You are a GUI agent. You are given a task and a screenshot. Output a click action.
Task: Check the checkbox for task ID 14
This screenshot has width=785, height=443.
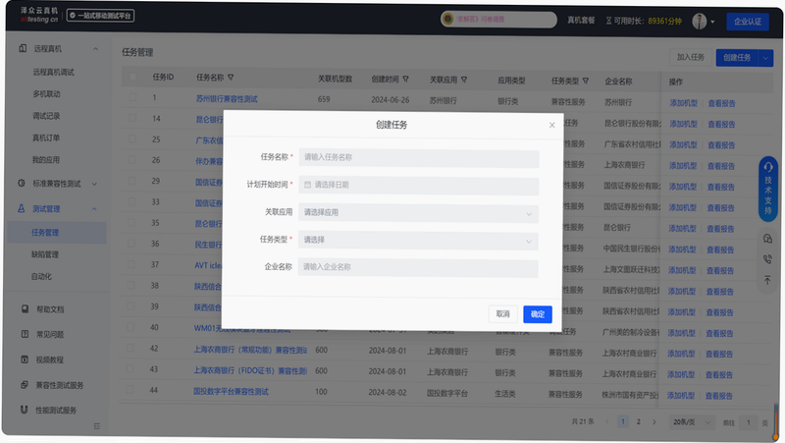click(x=132, y=118)
